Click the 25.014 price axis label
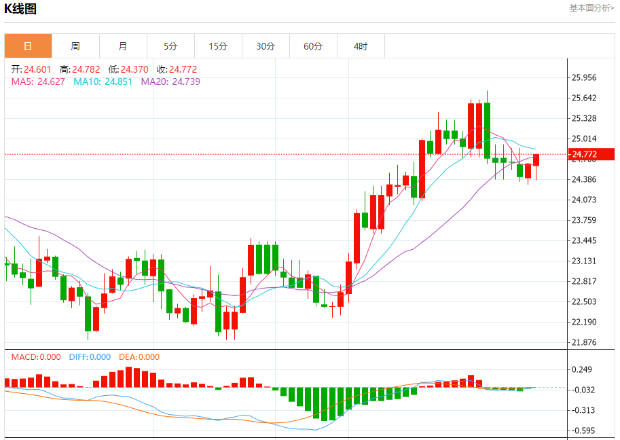Screen dimensions: 620x440 [584, 139]
